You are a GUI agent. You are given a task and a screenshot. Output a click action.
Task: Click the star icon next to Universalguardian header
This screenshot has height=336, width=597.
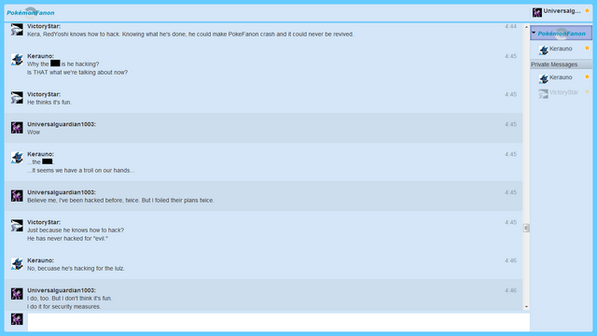coord(587,10)
